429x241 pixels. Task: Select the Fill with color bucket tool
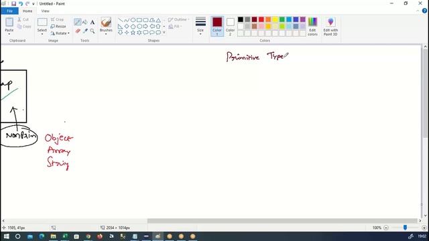click(85, 22)
